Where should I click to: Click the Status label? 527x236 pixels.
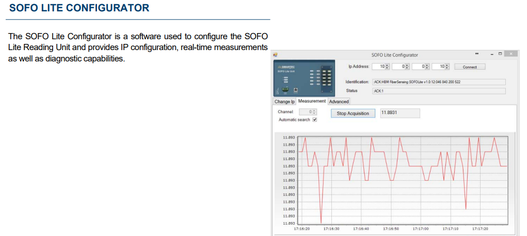[352, 91]
